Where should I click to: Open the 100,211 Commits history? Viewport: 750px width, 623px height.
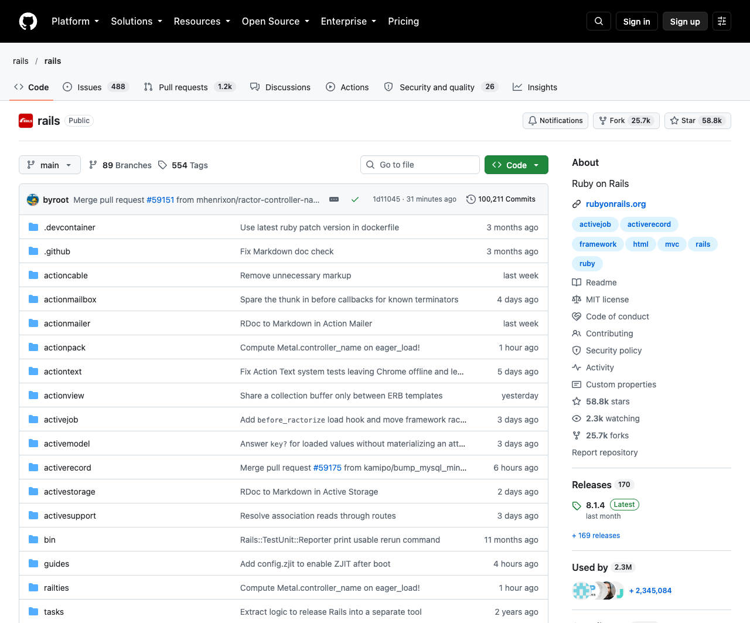501,199
